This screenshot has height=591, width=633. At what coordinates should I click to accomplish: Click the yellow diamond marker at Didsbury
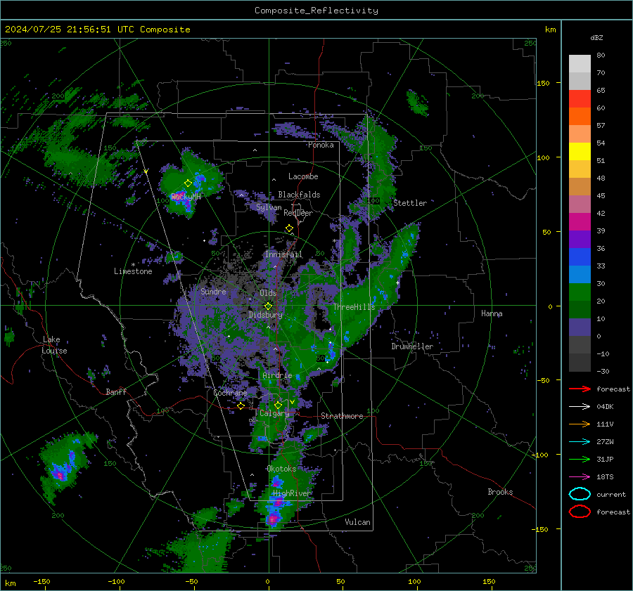click(269, 306)
